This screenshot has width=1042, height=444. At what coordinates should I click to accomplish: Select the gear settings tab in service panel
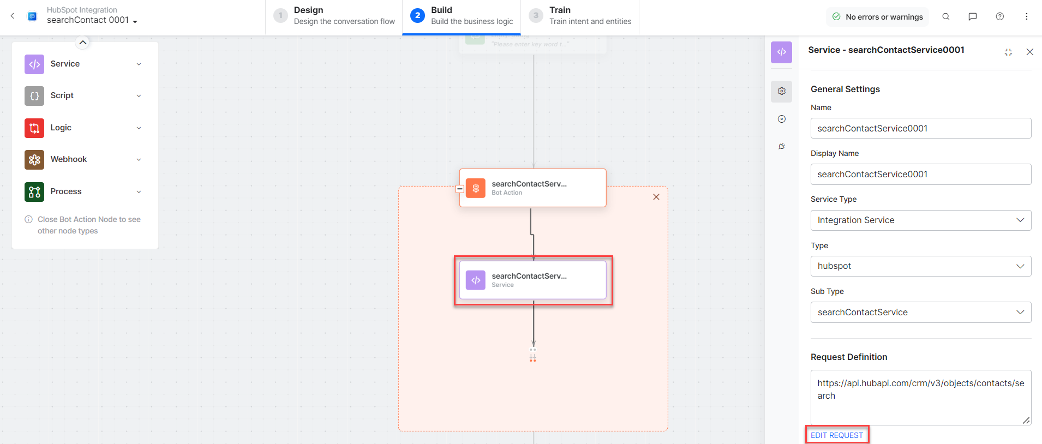click(781, 91)
